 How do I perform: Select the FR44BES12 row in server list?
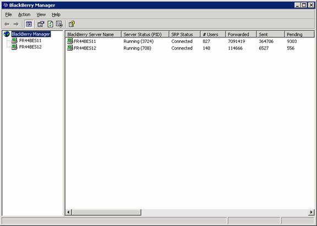point(190,48)
